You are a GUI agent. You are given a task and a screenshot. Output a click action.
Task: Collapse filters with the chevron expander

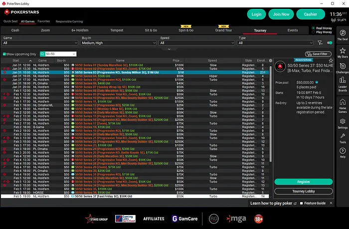169,49
